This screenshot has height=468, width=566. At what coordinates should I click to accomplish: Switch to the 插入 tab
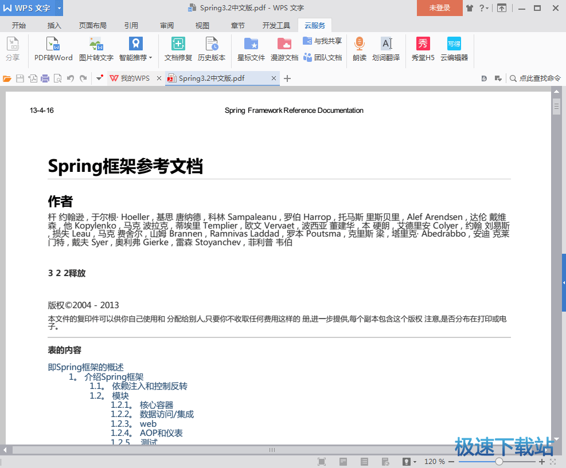point(54,25)
